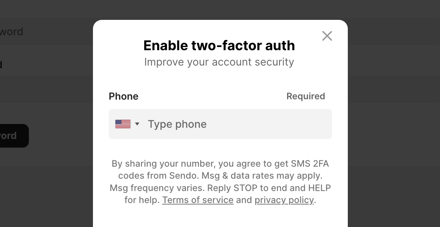Click SMS 2FA in the disclaimer text
The image size is (440, 227).
[x=310, y=164]
